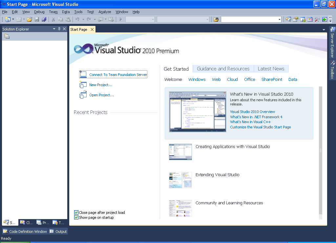Click the Save floppy disk icon
Screen dimensions: 336x243
pyautogui.click(x=37, y=19)
